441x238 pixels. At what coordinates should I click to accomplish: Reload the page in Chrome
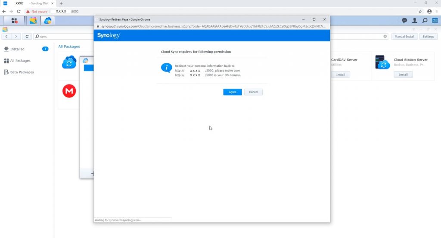(x=19, y=12)
